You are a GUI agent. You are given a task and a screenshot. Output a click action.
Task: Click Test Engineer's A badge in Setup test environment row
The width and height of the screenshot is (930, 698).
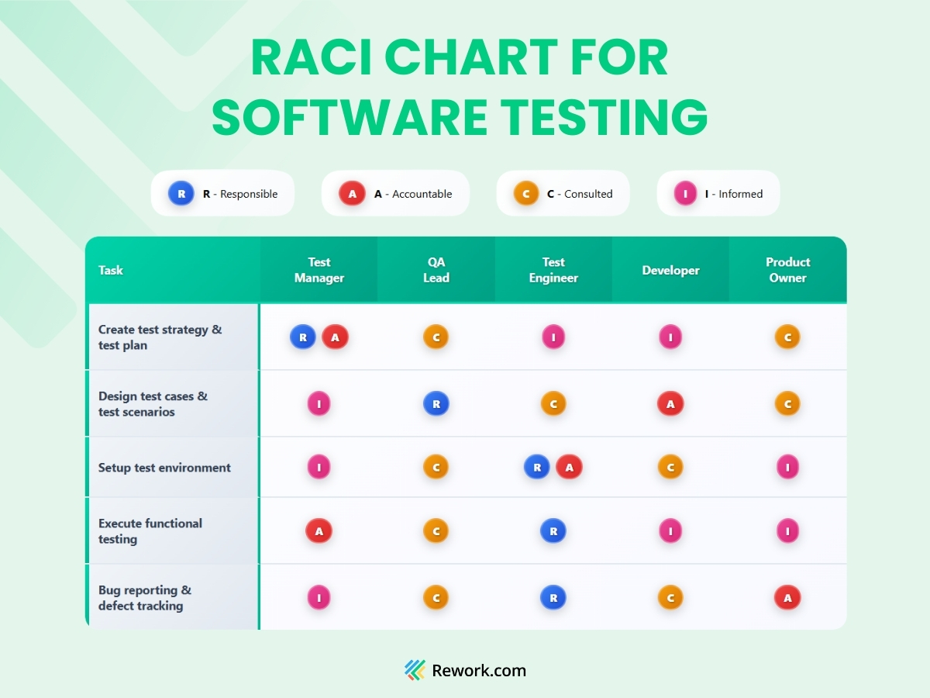570,468
